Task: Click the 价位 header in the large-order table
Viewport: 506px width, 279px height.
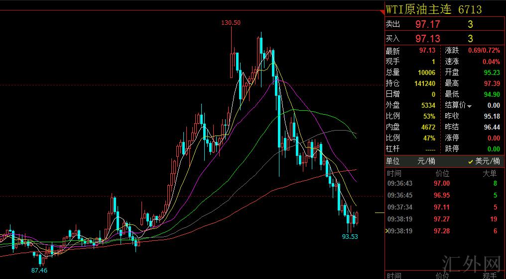Action: click(442, 173)
